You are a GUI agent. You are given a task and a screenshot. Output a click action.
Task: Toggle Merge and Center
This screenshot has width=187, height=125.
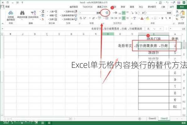coord(107,18)
